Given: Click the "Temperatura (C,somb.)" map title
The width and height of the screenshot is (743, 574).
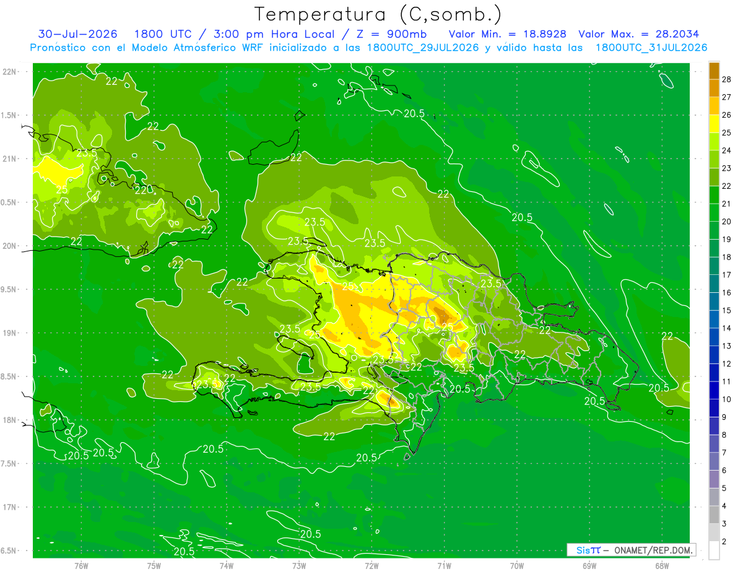Looking at the screenshot, I should pos(378,14).
